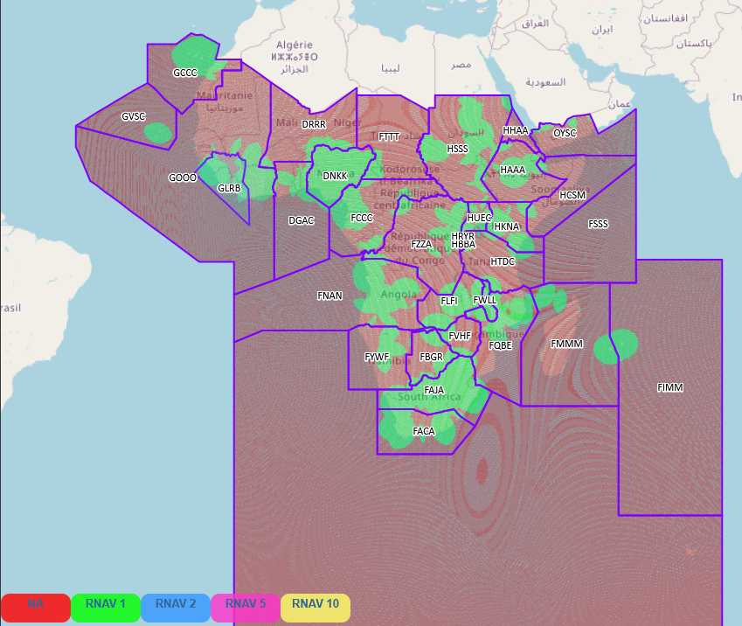
Task: Select the DGAC airspace label
Action: [x=301, y=221]
